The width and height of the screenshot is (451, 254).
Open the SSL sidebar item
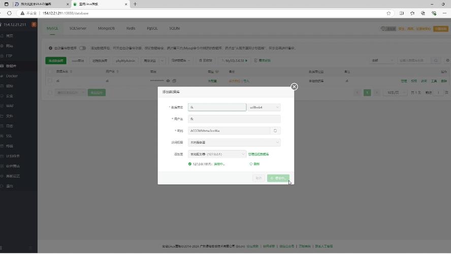(9, 136)
